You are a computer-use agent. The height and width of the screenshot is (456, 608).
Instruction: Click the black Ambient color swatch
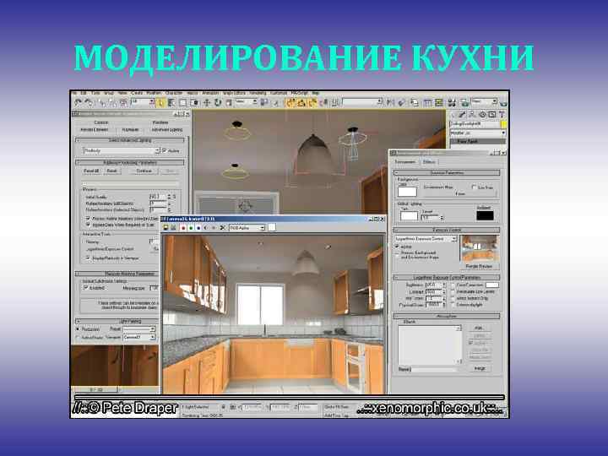pos(485,215)
